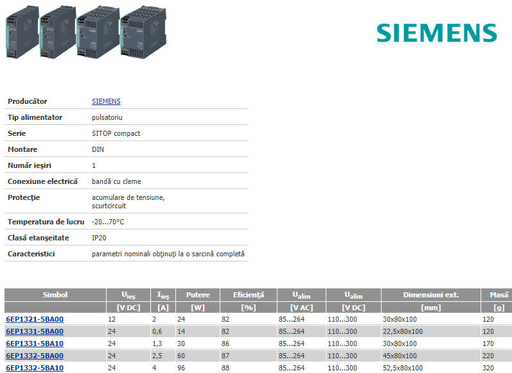Click the '[V AC]' unit header
The height and width of the screenshot is (373, 512).
click(x=301, y=308)
